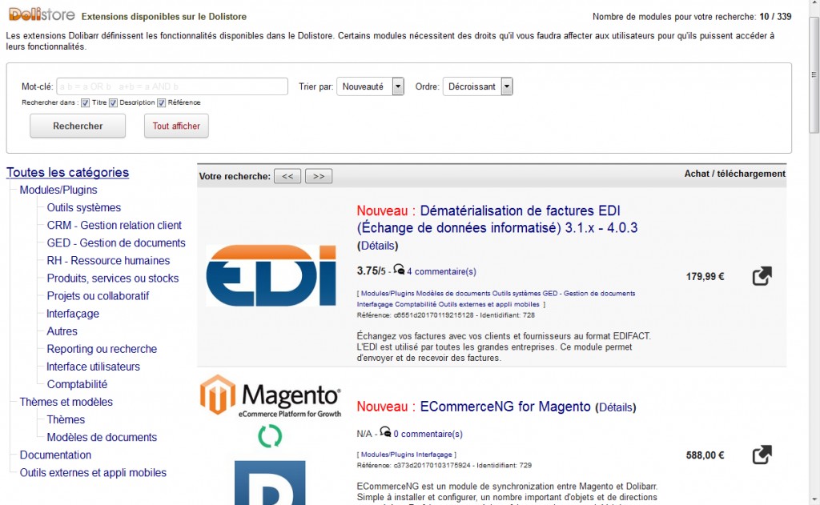Click the Tout afficher button
Viewport: 820px width, 505px height.
tap(176, 126)
